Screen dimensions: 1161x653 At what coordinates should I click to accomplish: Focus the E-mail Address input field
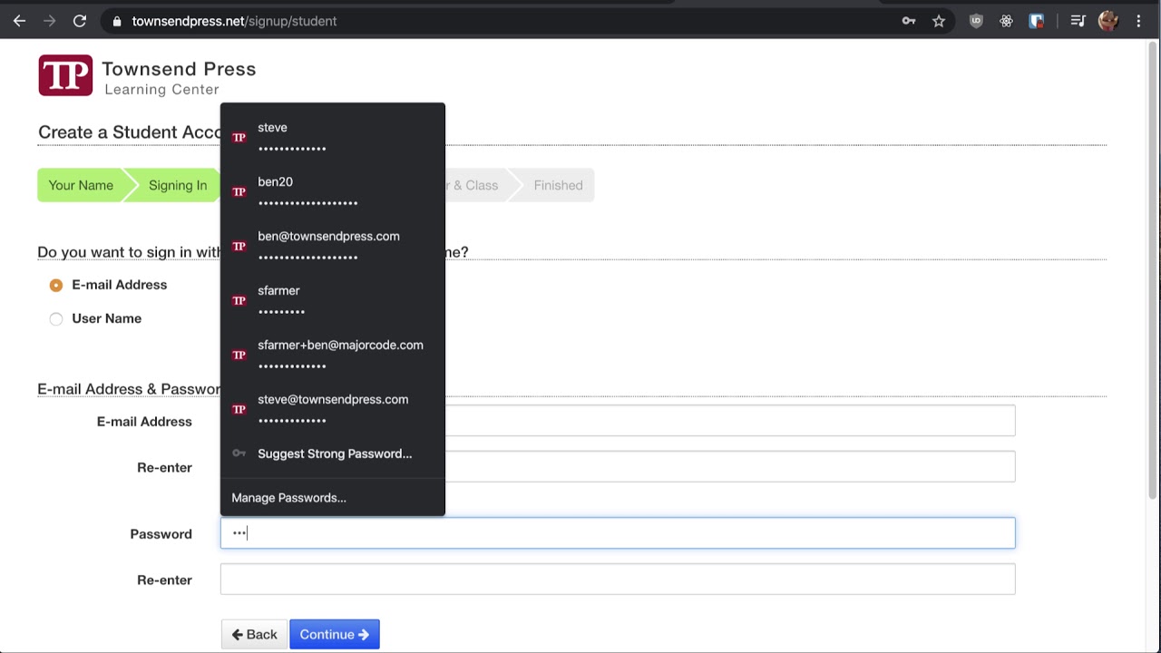[730, 421]
